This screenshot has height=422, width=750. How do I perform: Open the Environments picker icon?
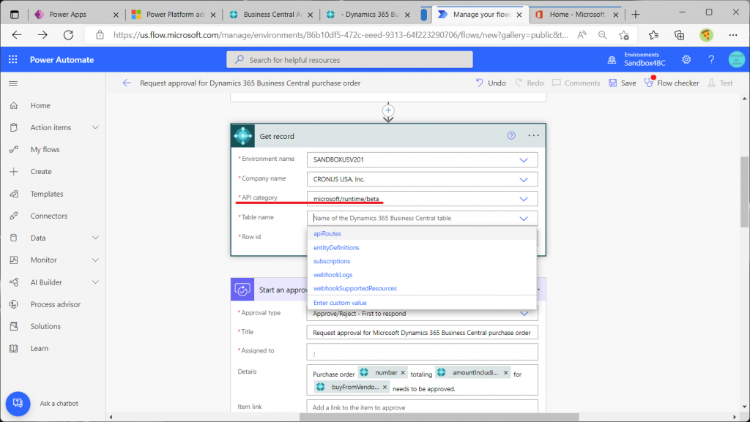[x=612, y=60]
